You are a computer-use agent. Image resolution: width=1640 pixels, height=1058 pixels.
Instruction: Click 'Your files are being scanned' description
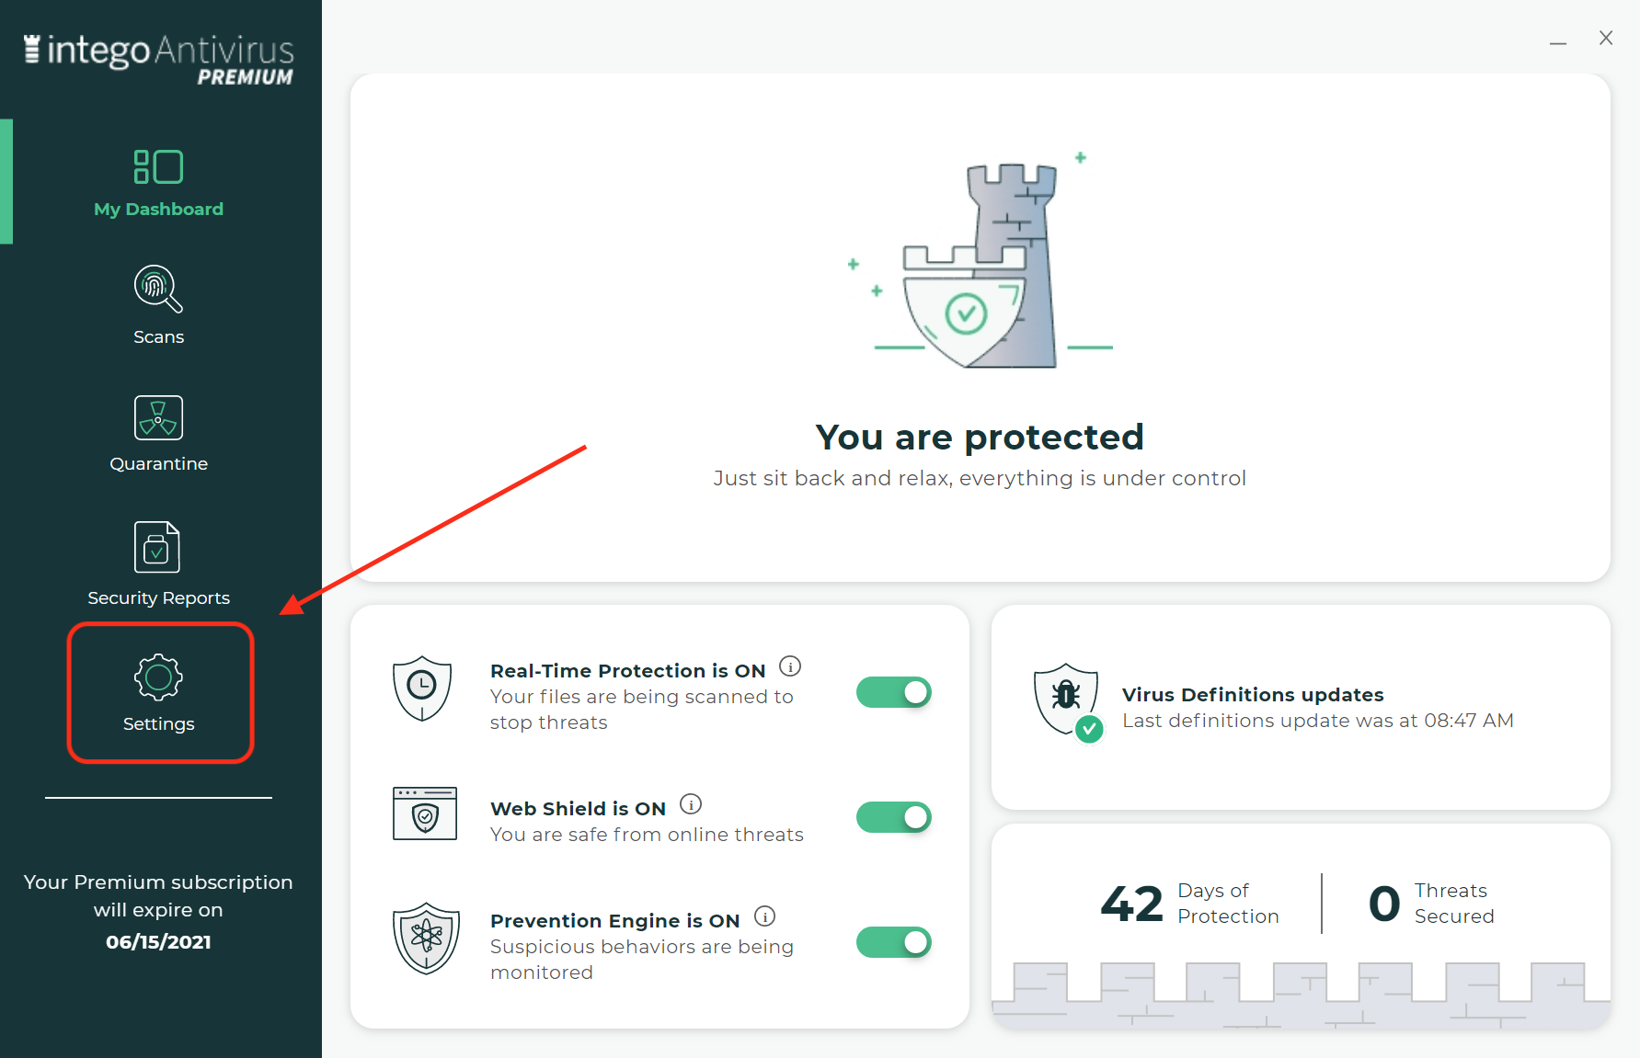point(642,710)
